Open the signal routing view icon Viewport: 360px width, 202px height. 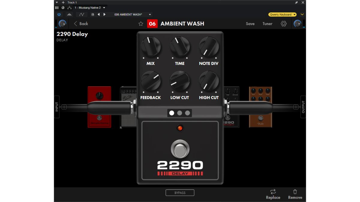click(70, 7)
